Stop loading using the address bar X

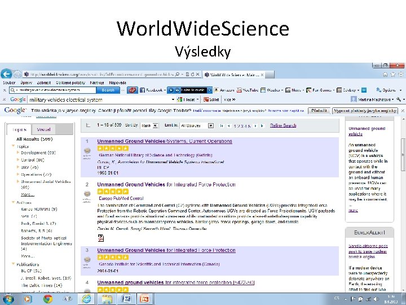(x=197, y=75)
